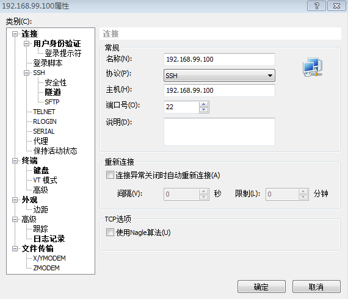Click the 取消 button
Image resolution: width=348 pixels, height=299 pixels.
pyautogui.click(x=316, y=287)
